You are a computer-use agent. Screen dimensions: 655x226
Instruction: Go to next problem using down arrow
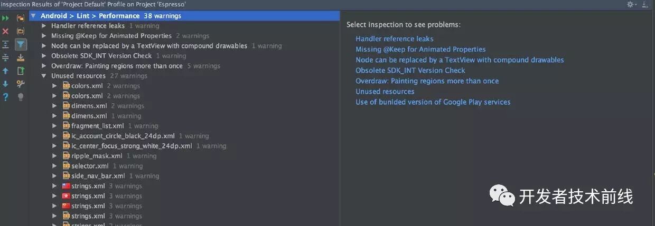click(6, 84)
